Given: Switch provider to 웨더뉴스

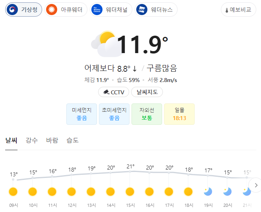Looking at the screenshot, I should pyautogui.click(x=156, y=10).
